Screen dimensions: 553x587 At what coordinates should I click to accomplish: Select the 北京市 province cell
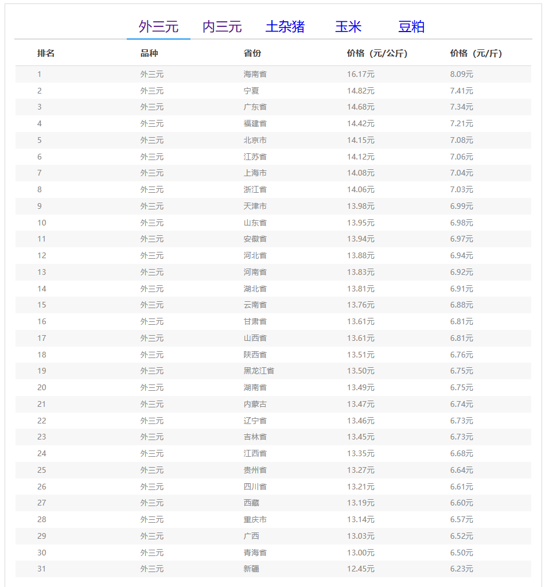click(255, 140)
